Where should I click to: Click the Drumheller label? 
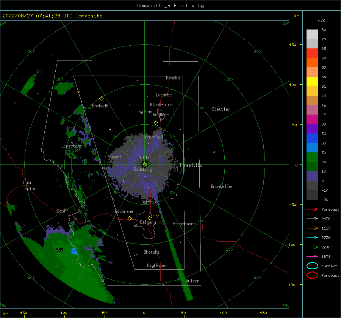point(222,186)
